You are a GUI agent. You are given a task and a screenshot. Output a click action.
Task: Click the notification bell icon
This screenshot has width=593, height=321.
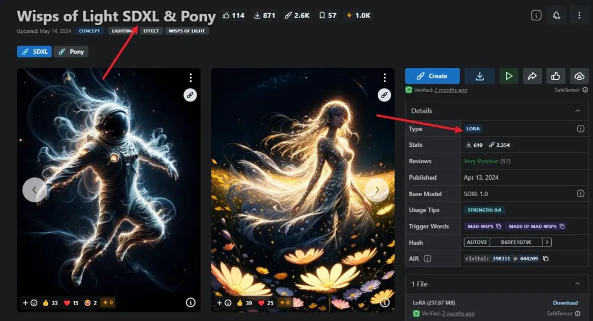tap(556, 15)
